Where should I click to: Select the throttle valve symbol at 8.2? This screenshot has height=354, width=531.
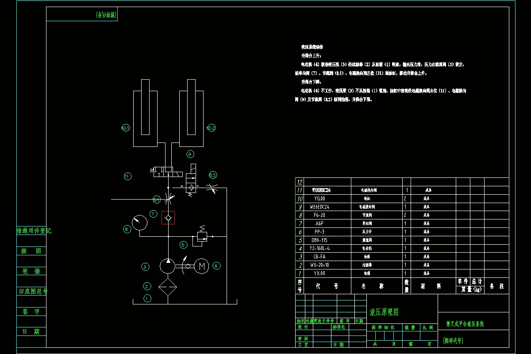[212, 188]
